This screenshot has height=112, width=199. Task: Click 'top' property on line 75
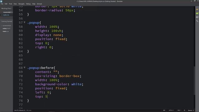[38, 96]
